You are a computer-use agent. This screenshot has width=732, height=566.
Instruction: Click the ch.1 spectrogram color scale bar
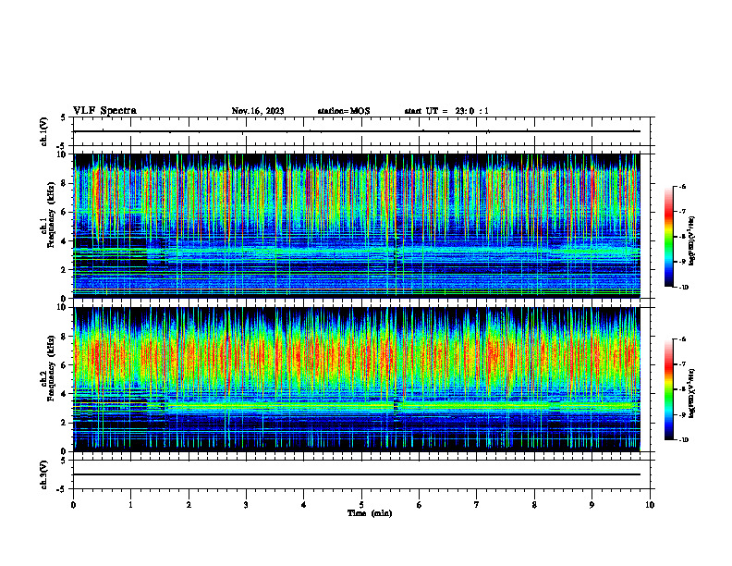click(669, 237)
